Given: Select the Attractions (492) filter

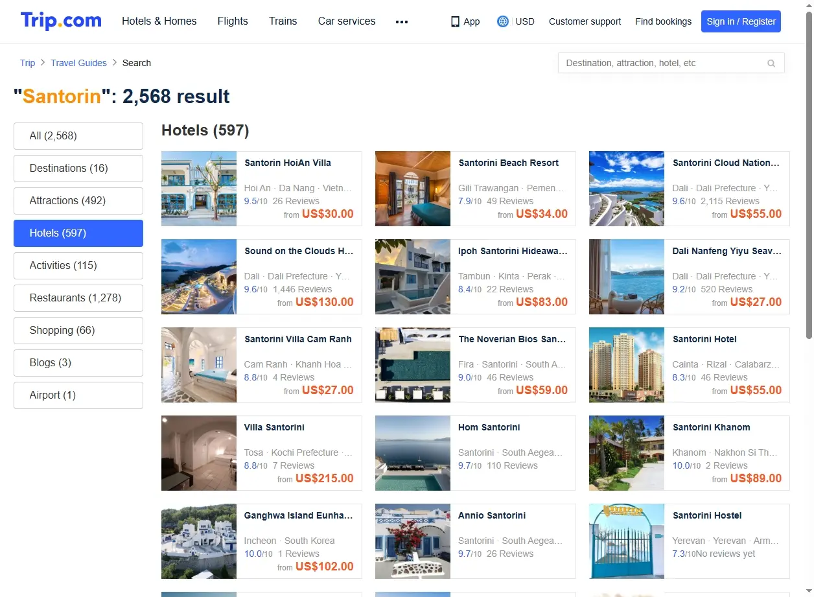Looking at the screenshot, I should click(x=78, y=201).
